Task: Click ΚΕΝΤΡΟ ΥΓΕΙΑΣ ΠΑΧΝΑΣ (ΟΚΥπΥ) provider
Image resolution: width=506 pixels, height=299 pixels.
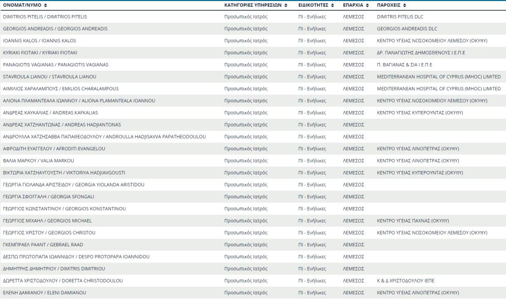Action: [413, 221]
